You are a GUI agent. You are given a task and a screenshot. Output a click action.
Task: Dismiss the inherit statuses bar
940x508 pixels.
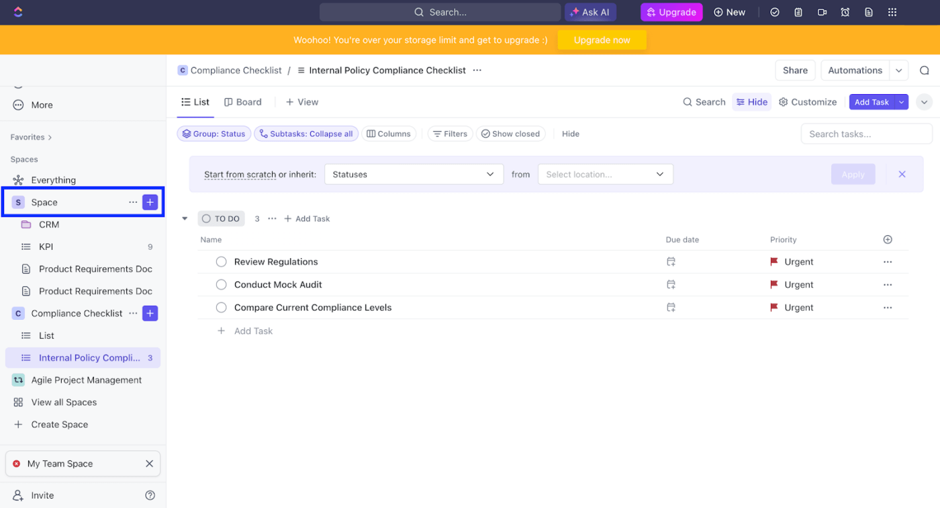(x=902, y=174)
